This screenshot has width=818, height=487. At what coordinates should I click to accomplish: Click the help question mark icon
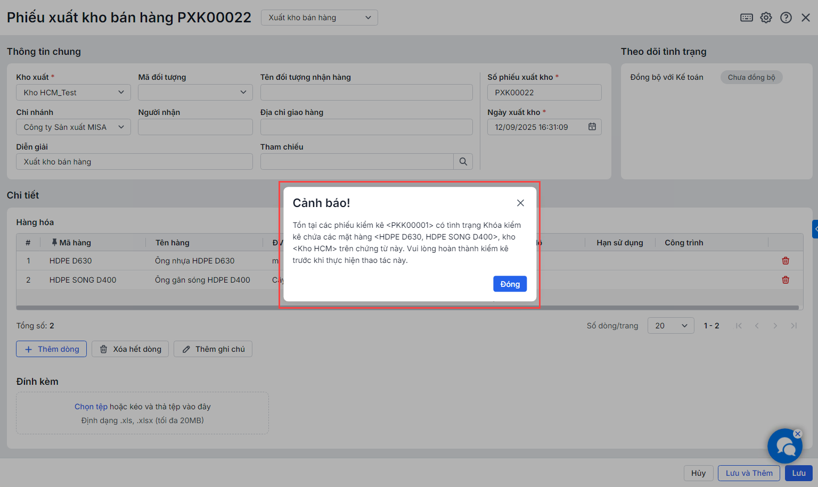tap(786, 18)
